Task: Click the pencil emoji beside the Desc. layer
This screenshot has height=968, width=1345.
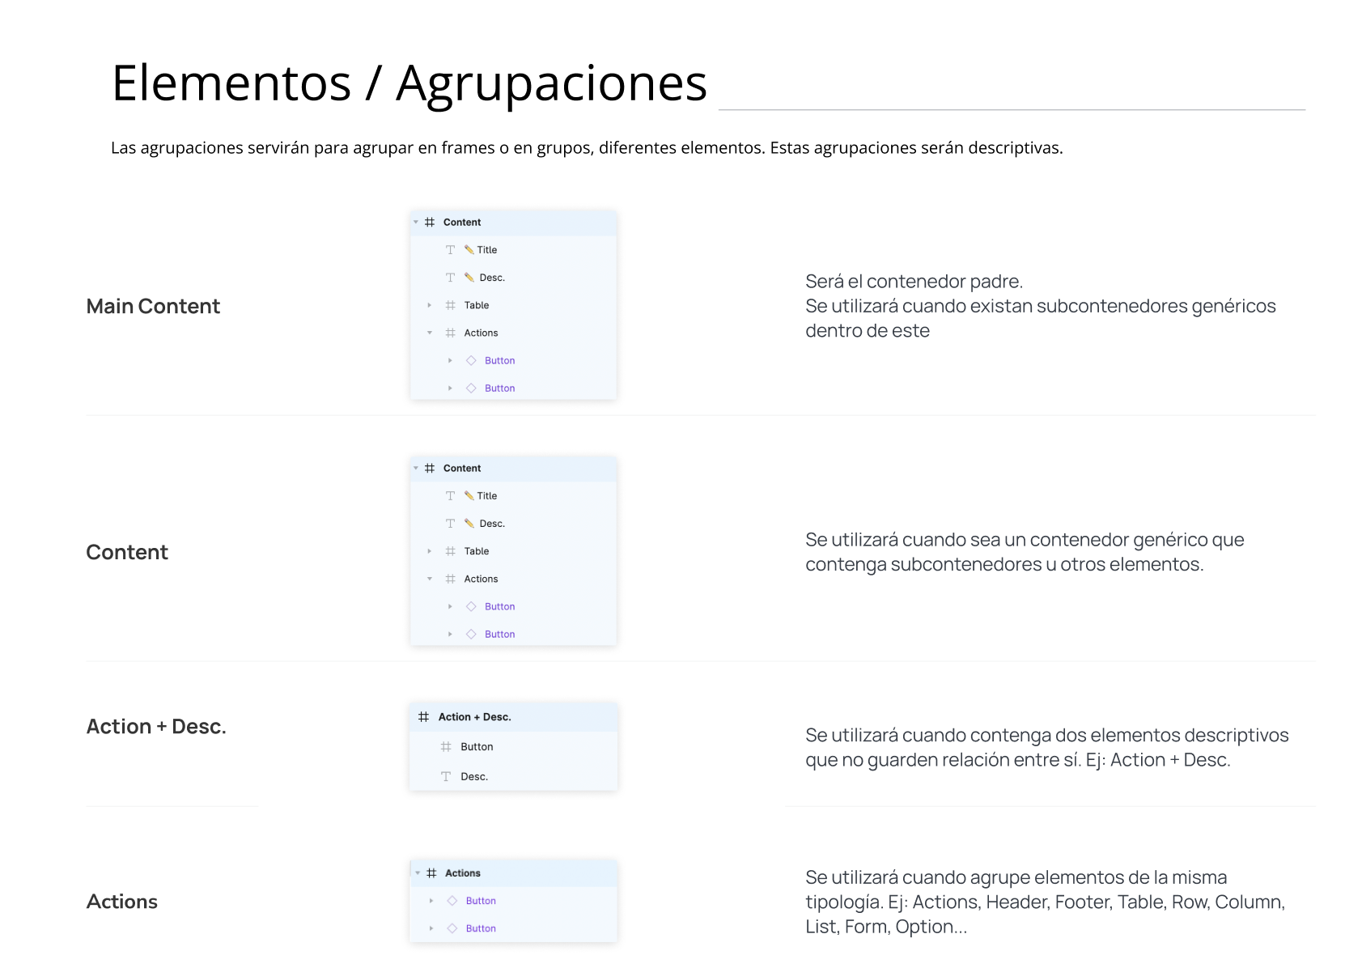Action: pyautogui.click(x=470, y=277)
